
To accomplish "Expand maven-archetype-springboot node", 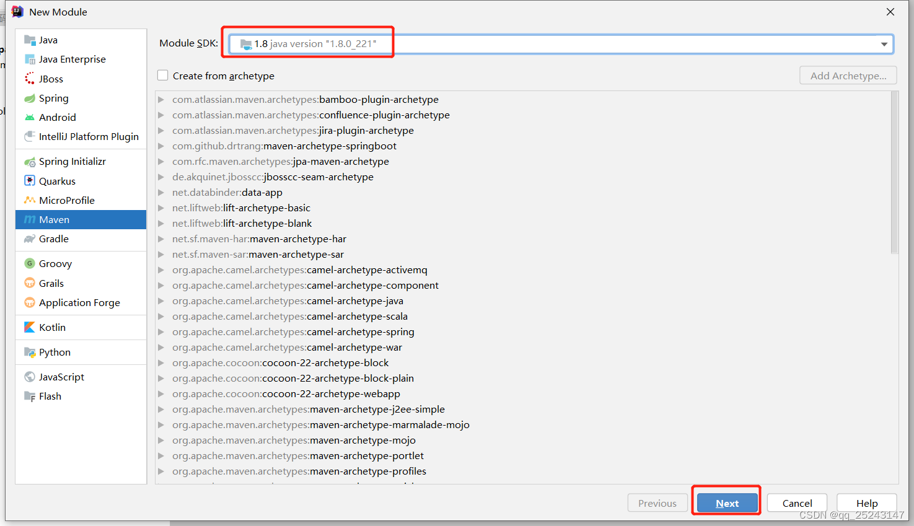I will (x=161, y=146).
